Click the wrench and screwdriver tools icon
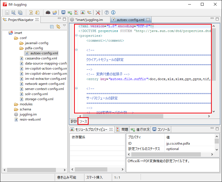The width and height of the screenshot is (222, 182). pos(98,12)
